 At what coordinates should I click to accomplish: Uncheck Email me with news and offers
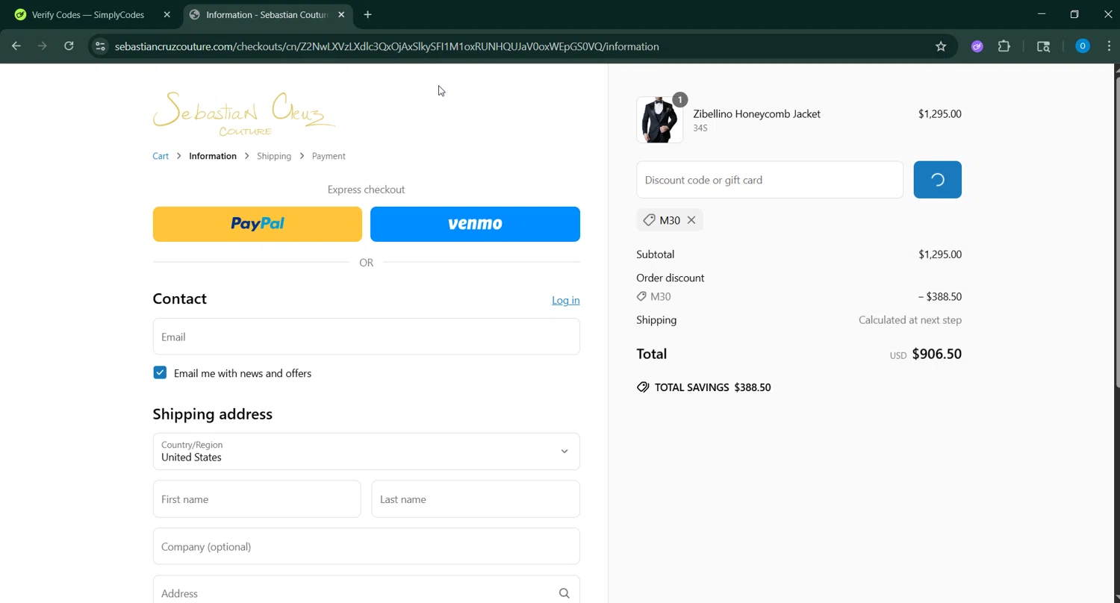[x=160, y=372]
